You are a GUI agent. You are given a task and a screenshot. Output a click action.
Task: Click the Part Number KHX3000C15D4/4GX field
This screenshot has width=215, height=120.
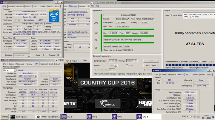[27, 82]
